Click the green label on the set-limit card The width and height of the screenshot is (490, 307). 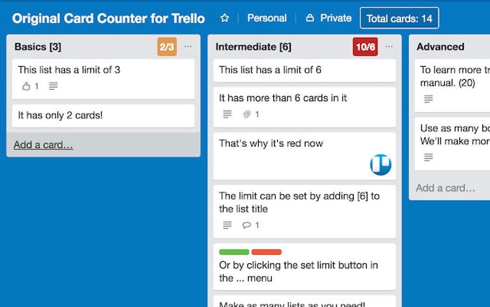pos(233,251)
